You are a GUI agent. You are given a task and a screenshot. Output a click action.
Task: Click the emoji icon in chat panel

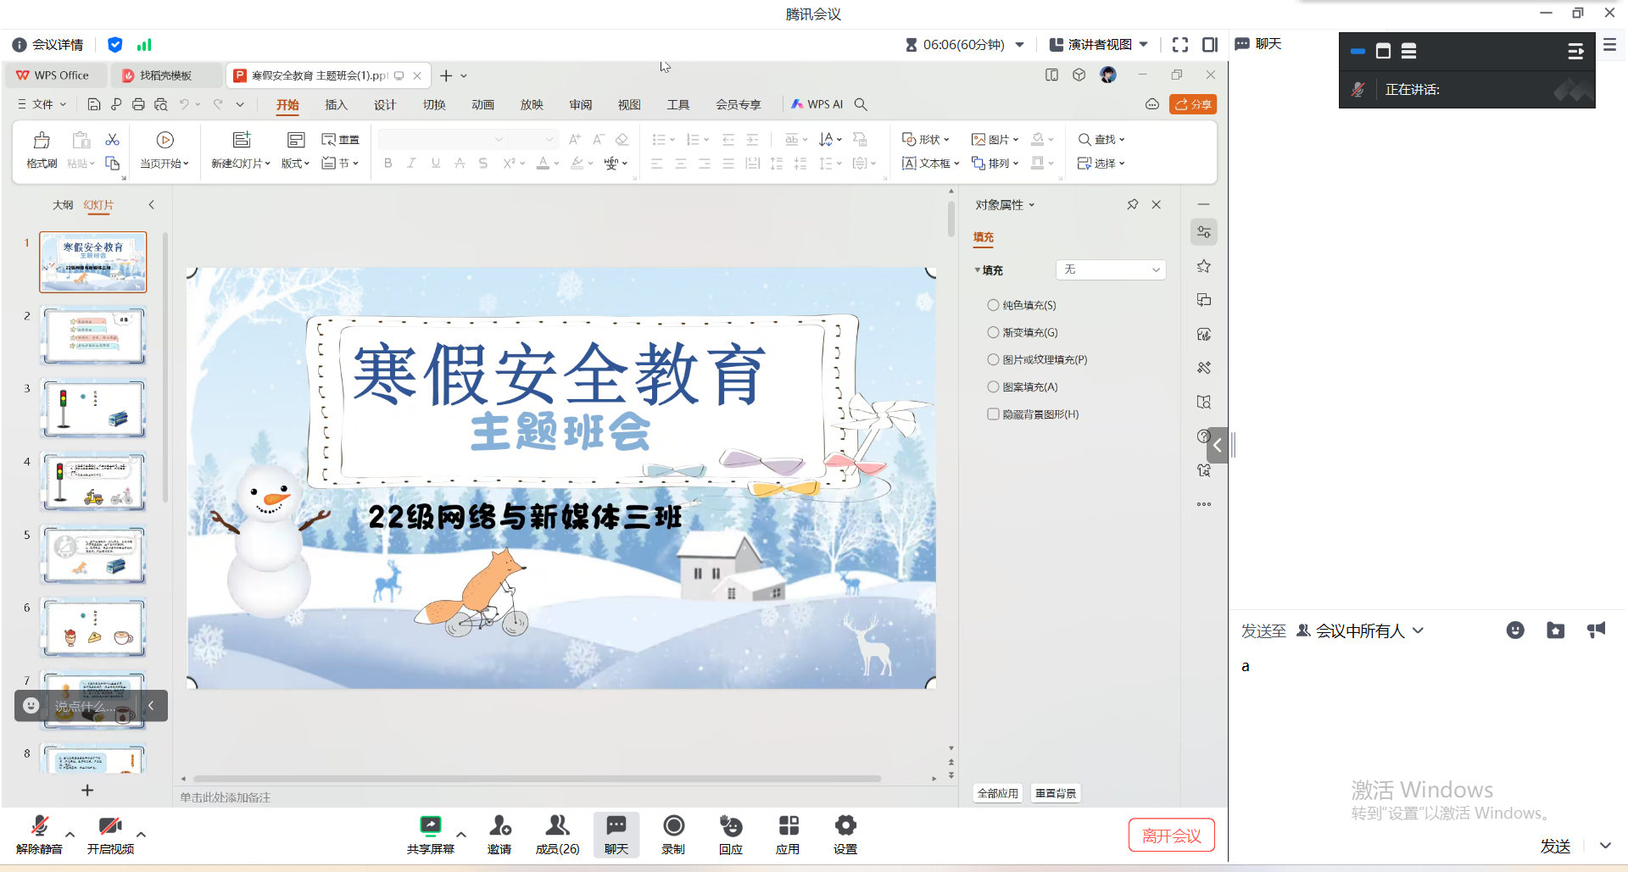(x=1515, y=630)
